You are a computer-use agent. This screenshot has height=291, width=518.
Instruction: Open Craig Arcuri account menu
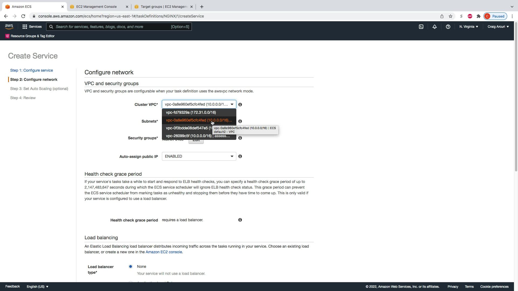[498, 27]
